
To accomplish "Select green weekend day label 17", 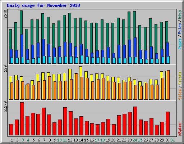I will pos(97,140).
